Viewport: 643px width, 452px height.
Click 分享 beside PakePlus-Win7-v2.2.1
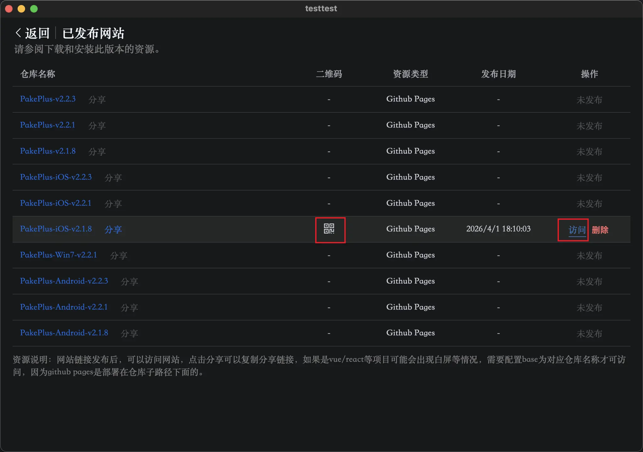pos(119,256)
